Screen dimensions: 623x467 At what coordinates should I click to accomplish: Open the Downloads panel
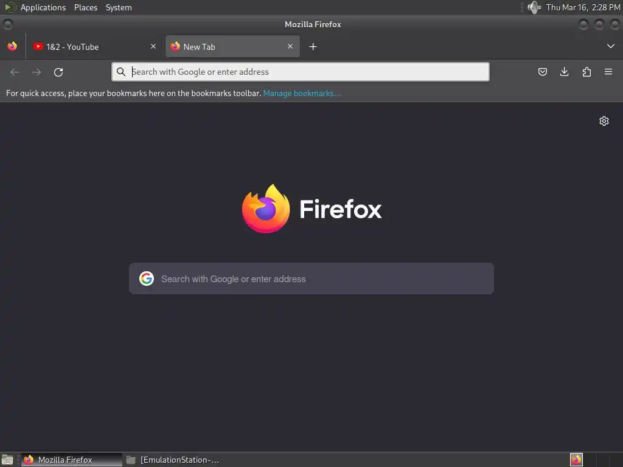point(564,72)
